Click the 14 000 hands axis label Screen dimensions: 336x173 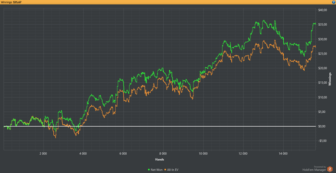[283, 153]
